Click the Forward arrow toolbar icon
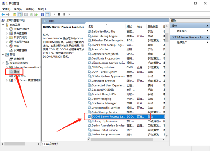The height and width of the screenshot is (151, 210). (8, 14)
